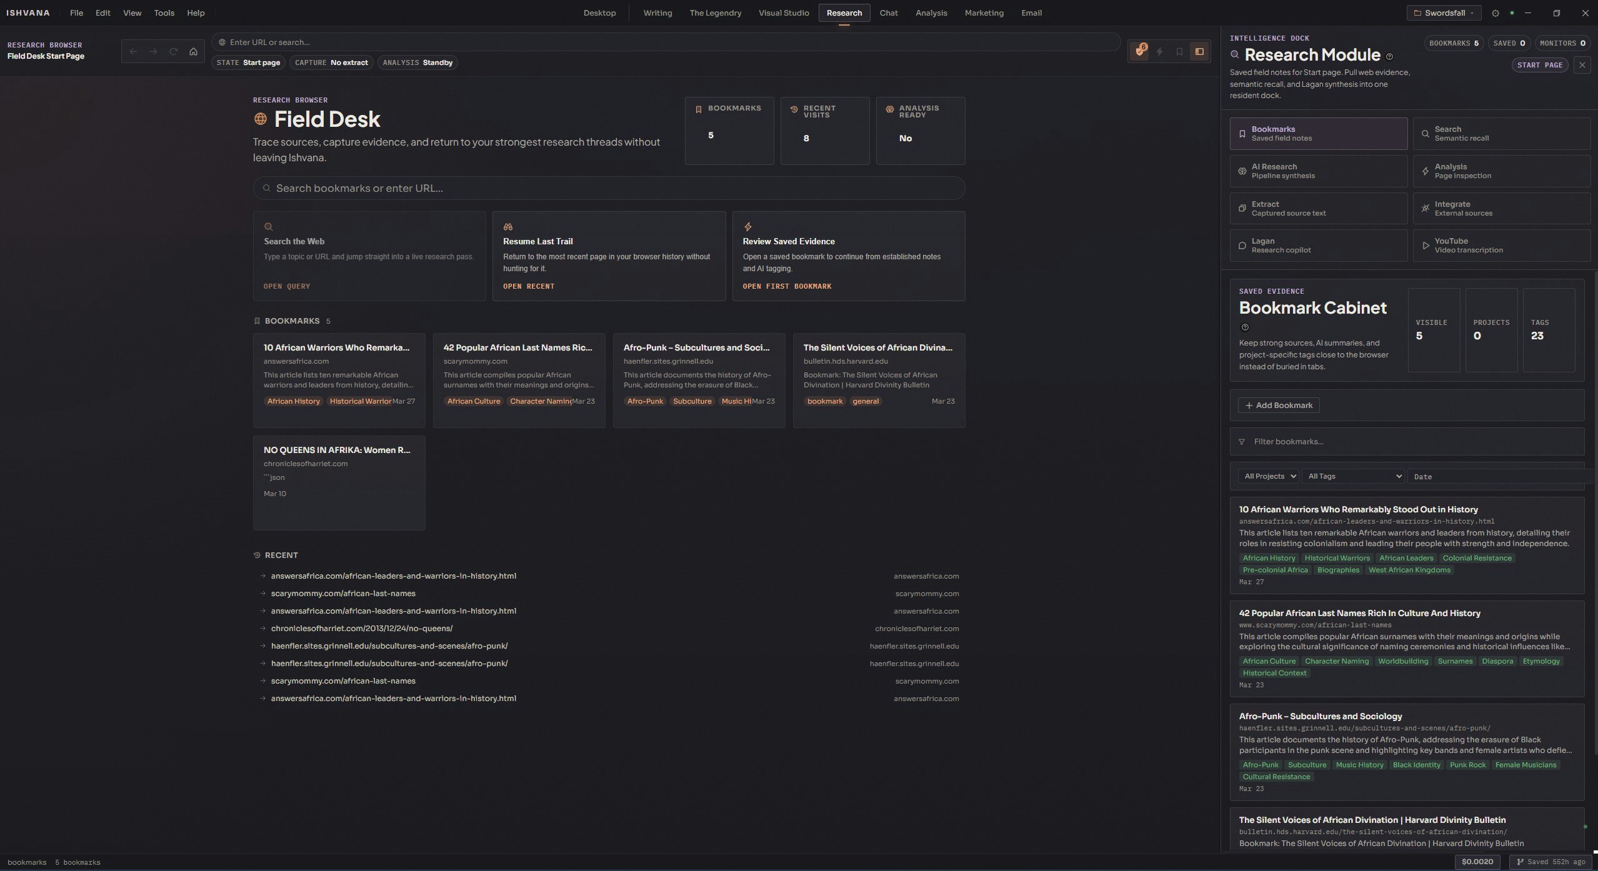Click help icon next to Research Module

tap(1389, 57)
